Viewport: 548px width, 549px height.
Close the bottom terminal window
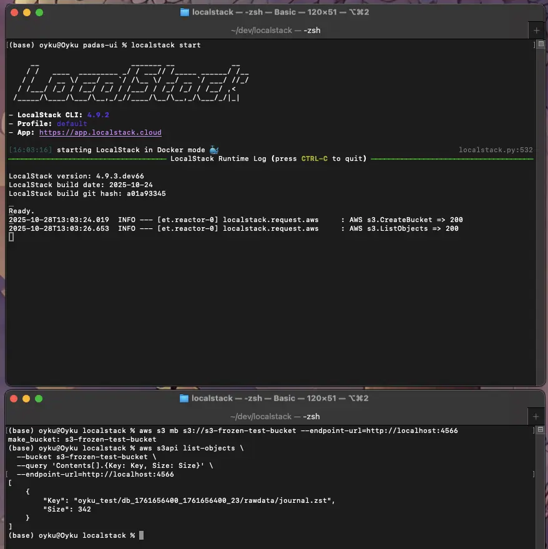14,399
